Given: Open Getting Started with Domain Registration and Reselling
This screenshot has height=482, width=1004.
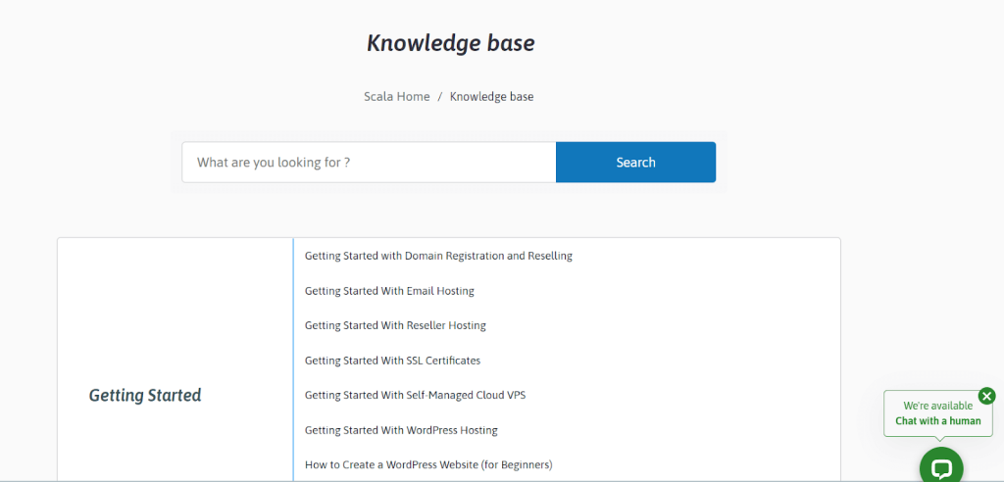Looking at the screenshot, I should (438, 256).
